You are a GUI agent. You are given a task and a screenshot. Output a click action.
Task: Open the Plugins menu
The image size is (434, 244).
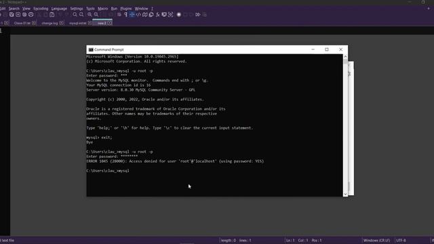[x=126, y=9]
